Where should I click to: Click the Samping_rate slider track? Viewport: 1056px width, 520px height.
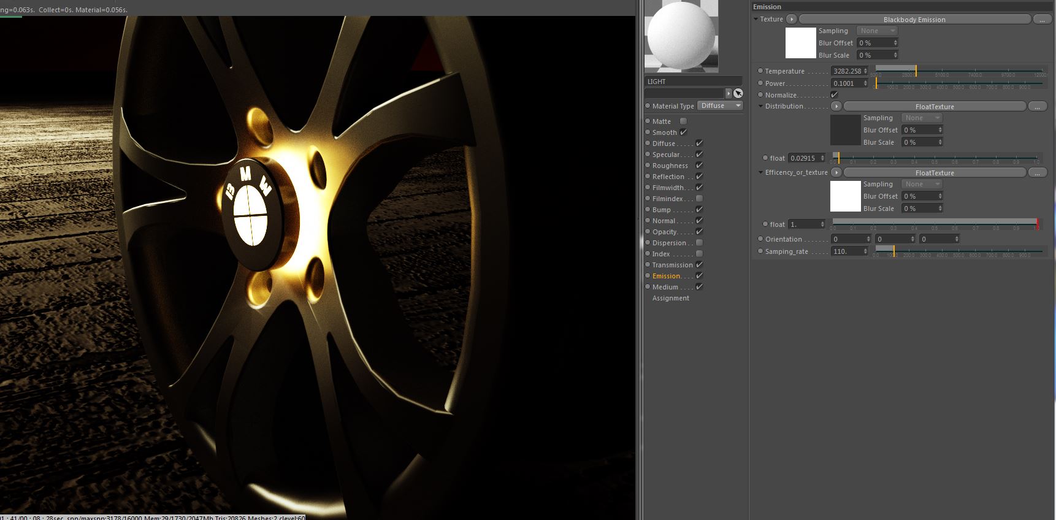(959, 251)
